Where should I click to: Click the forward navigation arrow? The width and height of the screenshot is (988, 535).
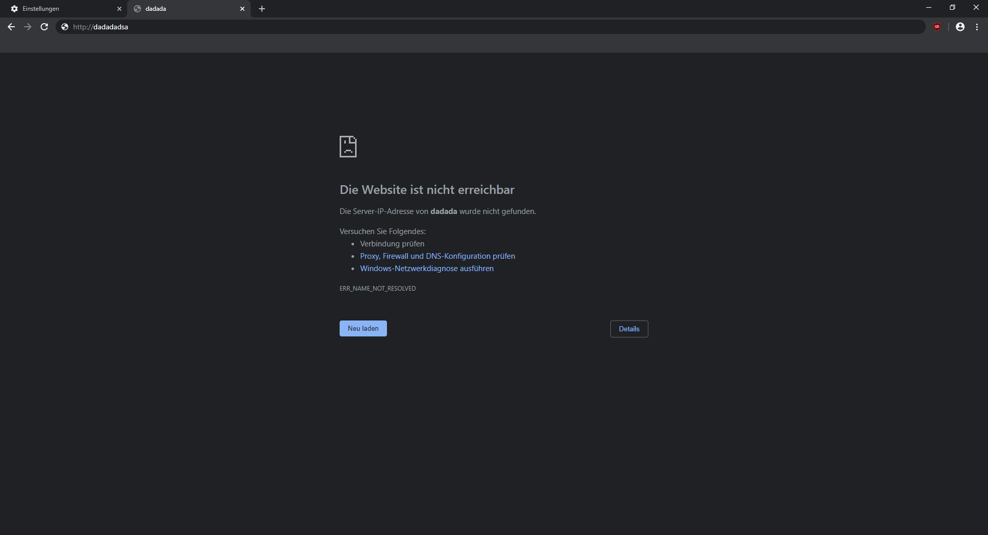28,27
